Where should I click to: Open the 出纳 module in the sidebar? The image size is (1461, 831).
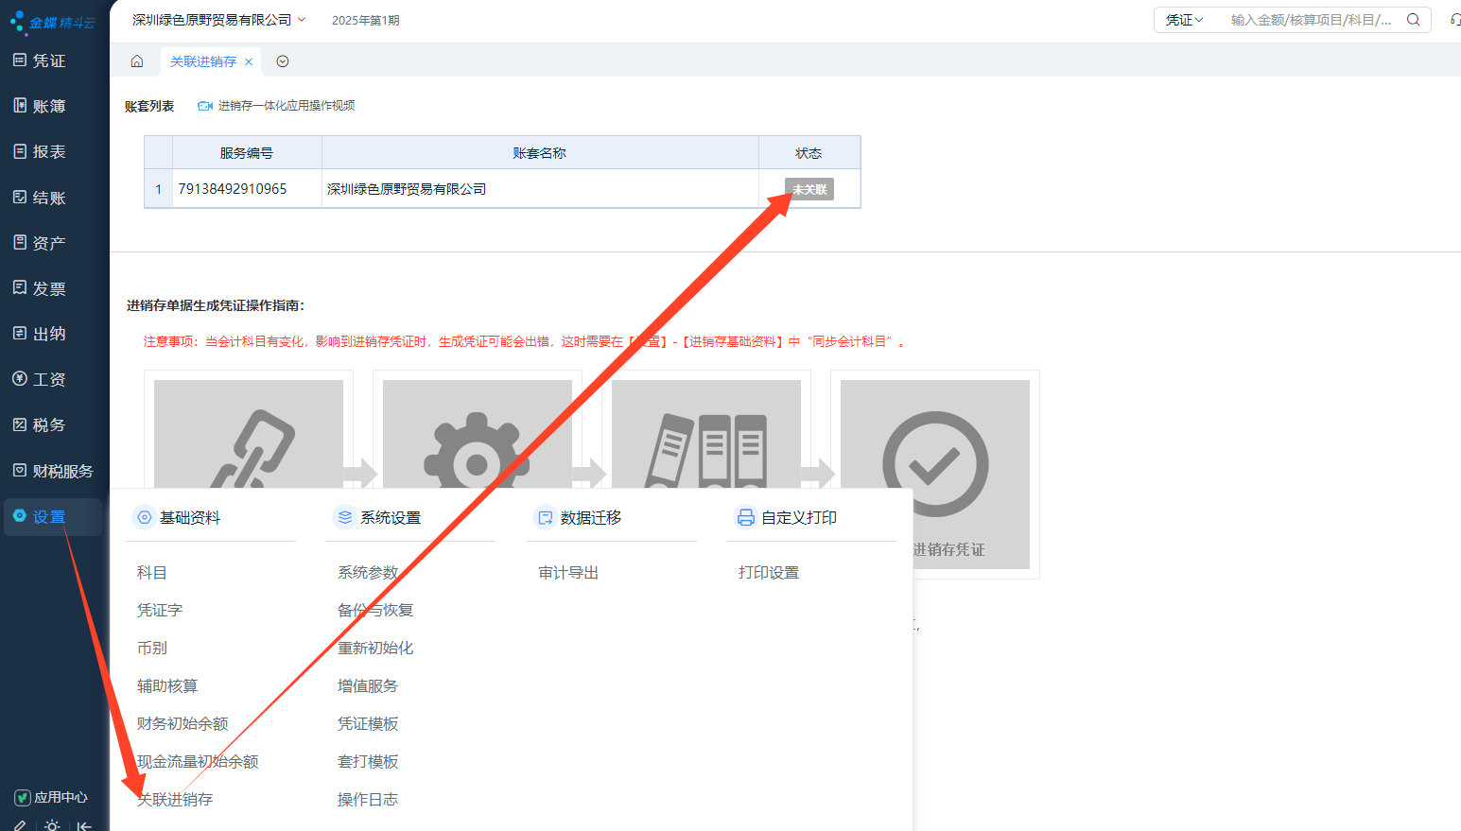51,334
